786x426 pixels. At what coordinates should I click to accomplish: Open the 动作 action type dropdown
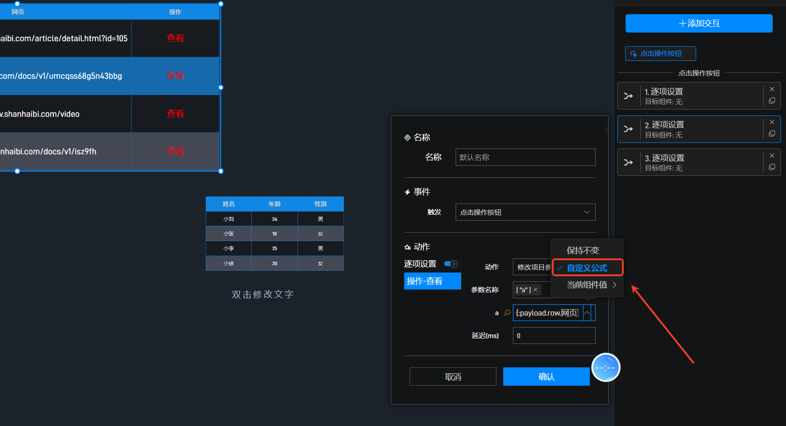pos(532,267)
